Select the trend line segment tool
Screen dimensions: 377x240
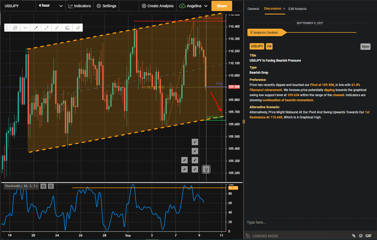[x=46, y=28]
